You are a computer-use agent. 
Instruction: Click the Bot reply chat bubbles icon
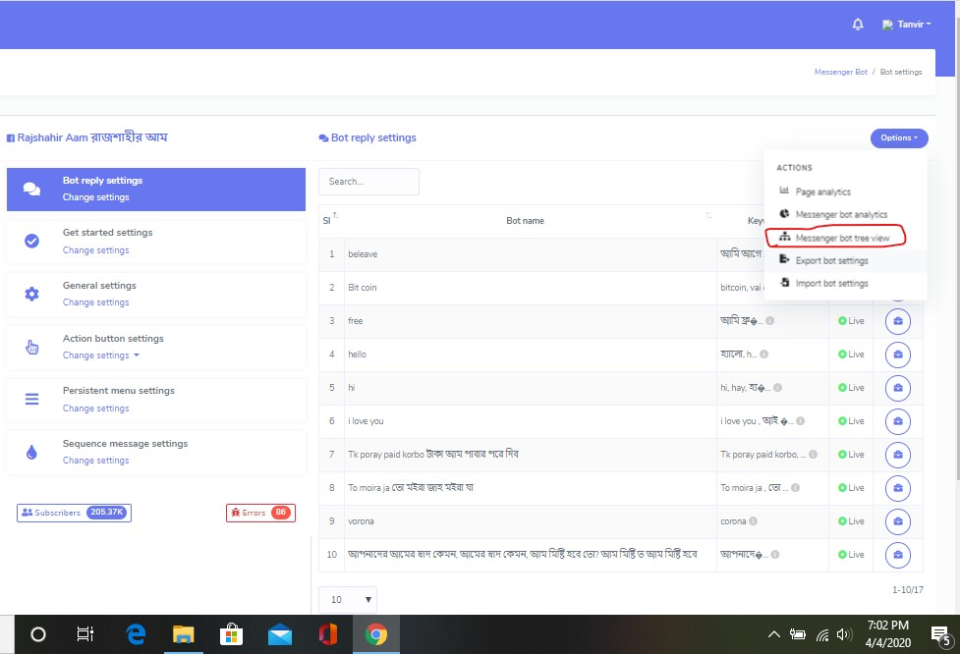tap(31, 190)
